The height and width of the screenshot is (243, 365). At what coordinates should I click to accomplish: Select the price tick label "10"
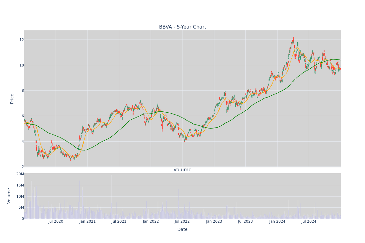(22, 65)
